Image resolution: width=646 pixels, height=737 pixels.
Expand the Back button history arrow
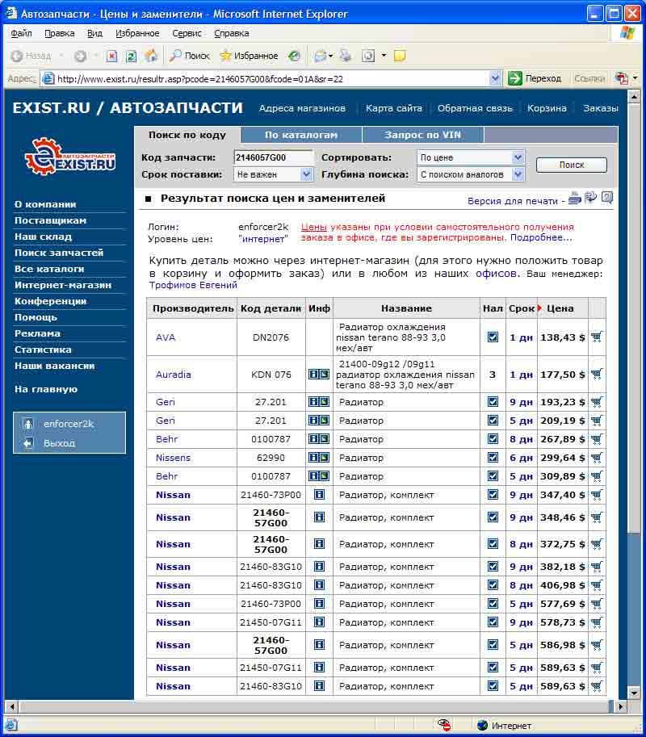pyautogui.click(x=61, y=56)
